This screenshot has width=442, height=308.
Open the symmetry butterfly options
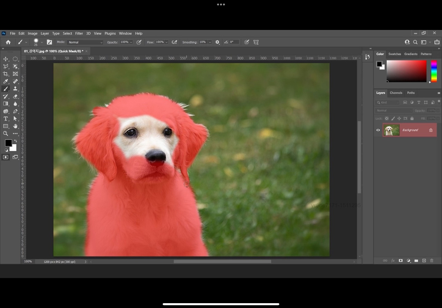pos(256,42)
